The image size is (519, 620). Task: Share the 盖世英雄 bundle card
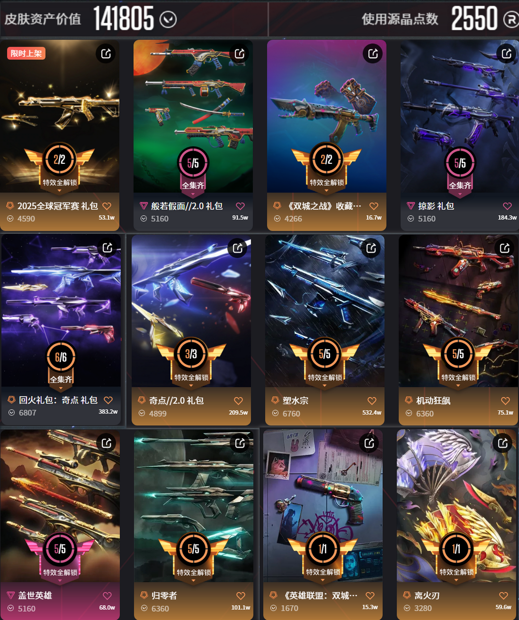(106, 443)
